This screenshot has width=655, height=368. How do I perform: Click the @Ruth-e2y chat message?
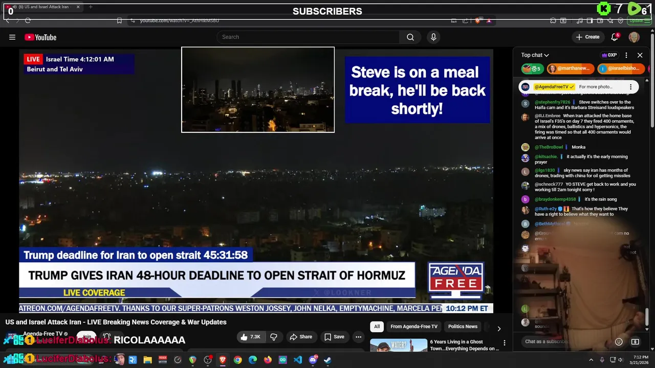click(x=578, y=211)
